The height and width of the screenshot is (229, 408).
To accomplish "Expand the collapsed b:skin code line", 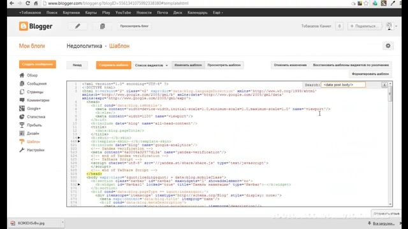I will coord(79,138).
